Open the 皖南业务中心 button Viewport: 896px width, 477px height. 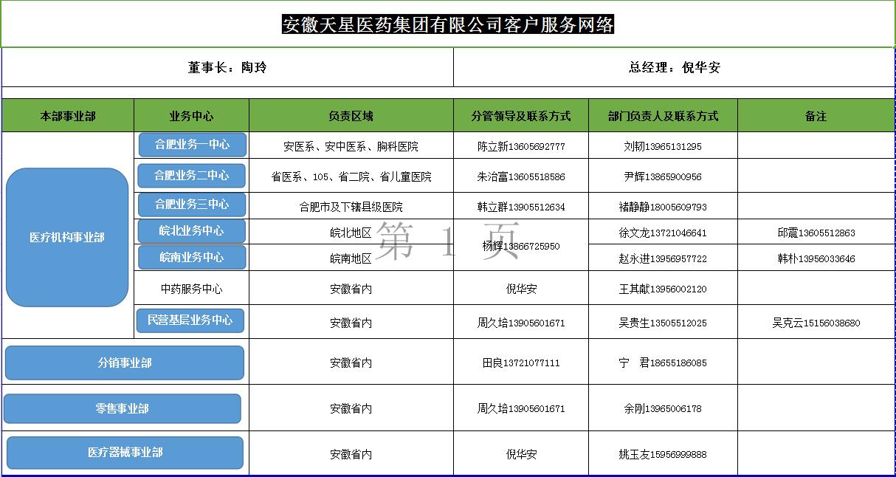[191, 258]
